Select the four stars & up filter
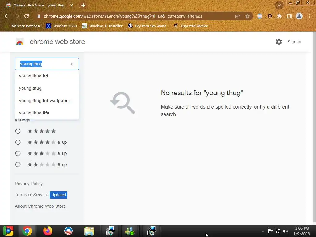Image resolution: width=316 pixels, height=237 pixels. (x=18, y=142)
